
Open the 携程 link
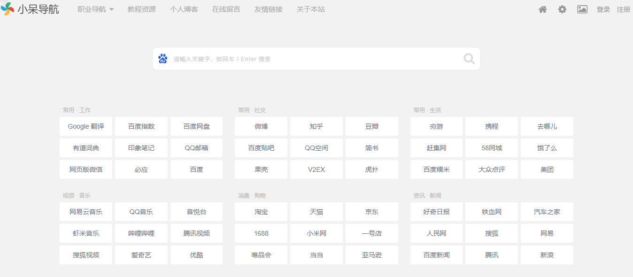(x=492, y=126)
